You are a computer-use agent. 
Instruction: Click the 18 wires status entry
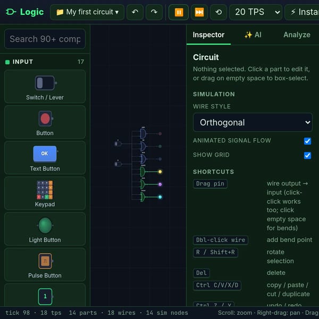(x=121, y=313)
